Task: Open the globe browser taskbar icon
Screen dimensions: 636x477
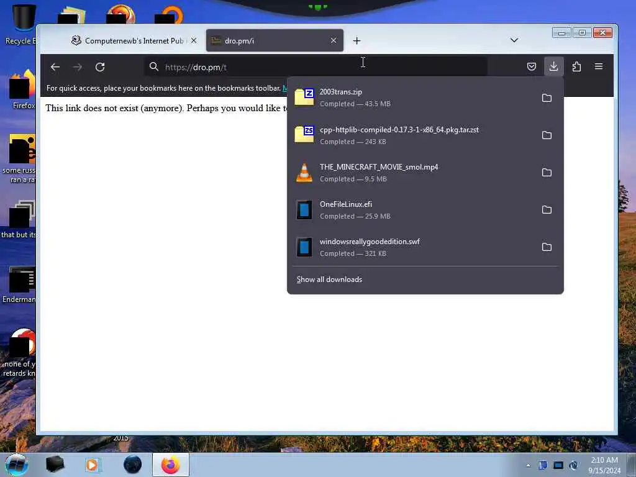Action: pyautogui.click(x=133, y=465)
